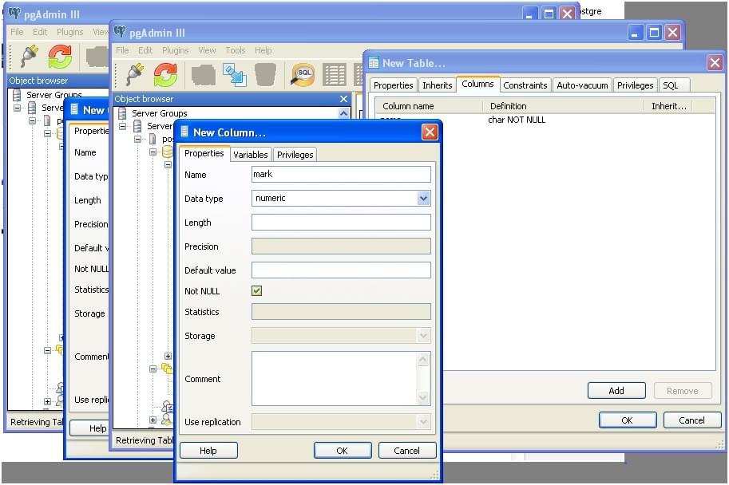The width and height of the screenshot is (729, 485).
Task: Click the Name field containing mark
Action: coord(341,174)
